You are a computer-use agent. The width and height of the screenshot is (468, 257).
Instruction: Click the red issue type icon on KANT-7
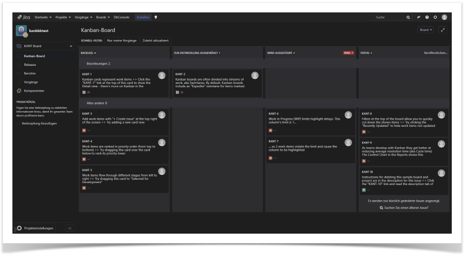click(270, 158)
